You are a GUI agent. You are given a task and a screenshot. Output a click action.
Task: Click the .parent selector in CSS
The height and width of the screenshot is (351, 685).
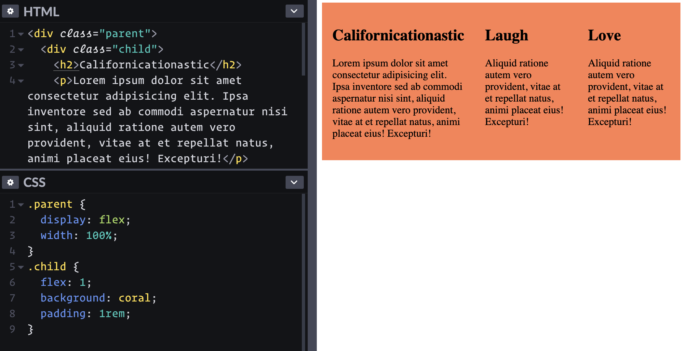(50, 204)
